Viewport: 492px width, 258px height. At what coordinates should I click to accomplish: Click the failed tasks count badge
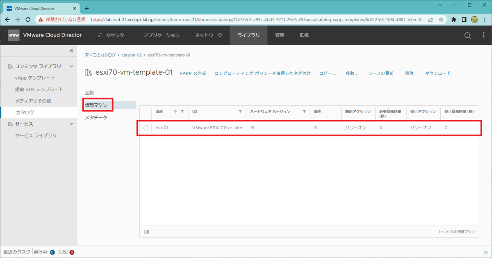(72, 252)
